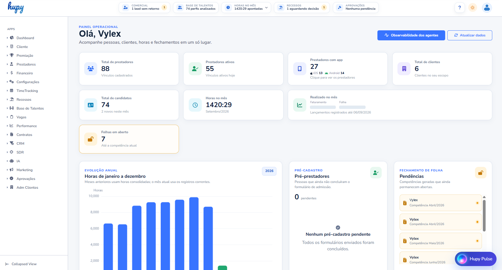Click the Pendências list scrollbar
502x270 pixels.
pyautogui.click(x=484, y=215)
